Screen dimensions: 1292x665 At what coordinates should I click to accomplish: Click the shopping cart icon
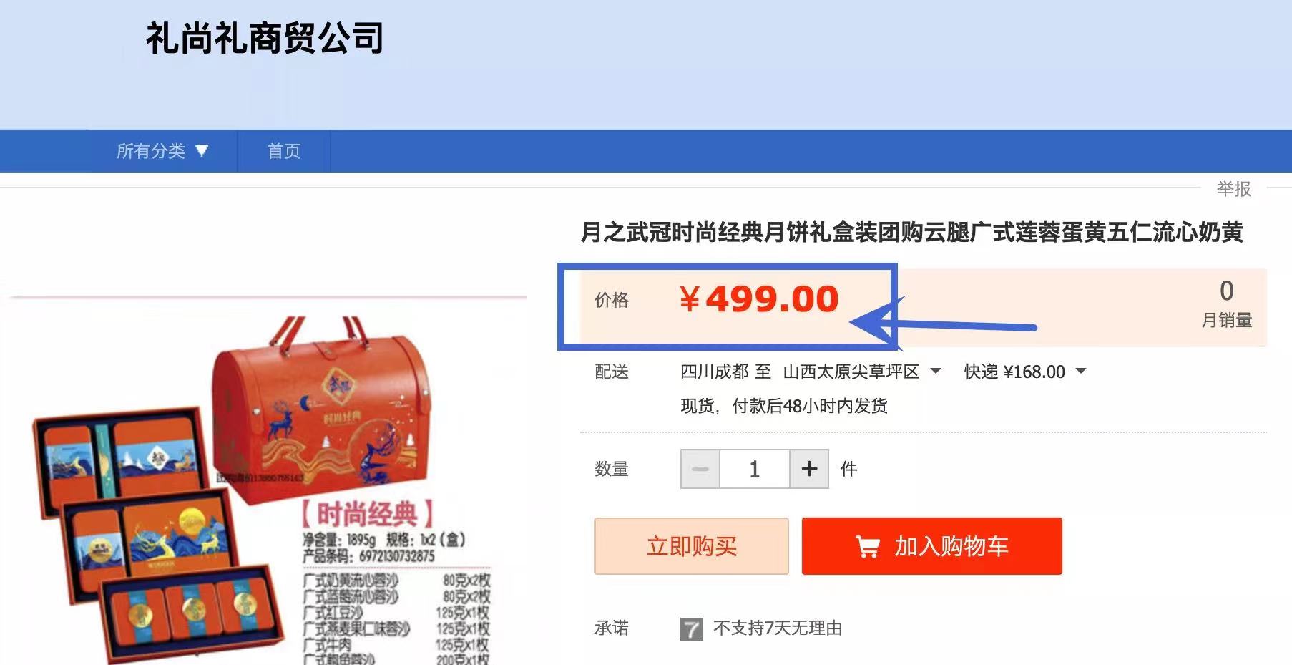click(867, 547)
